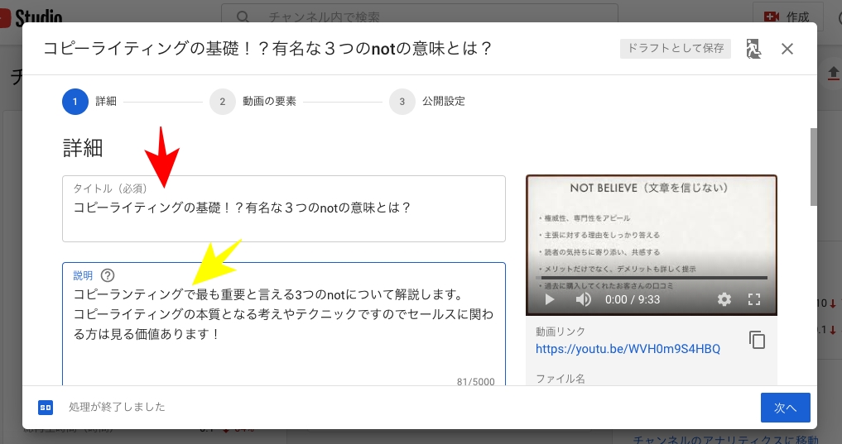Copy the video link
The width and height of the screenshot is (842, 444).
tap(756, 340)
